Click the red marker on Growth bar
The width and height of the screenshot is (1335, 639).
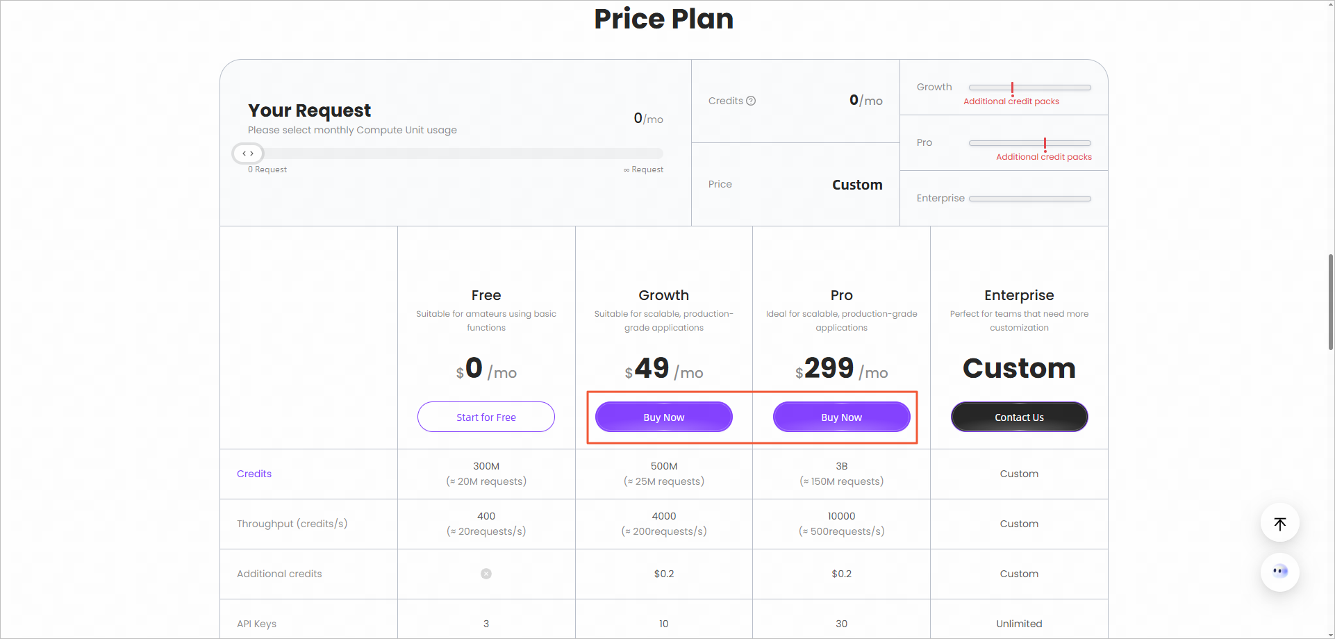[1013, 88]
